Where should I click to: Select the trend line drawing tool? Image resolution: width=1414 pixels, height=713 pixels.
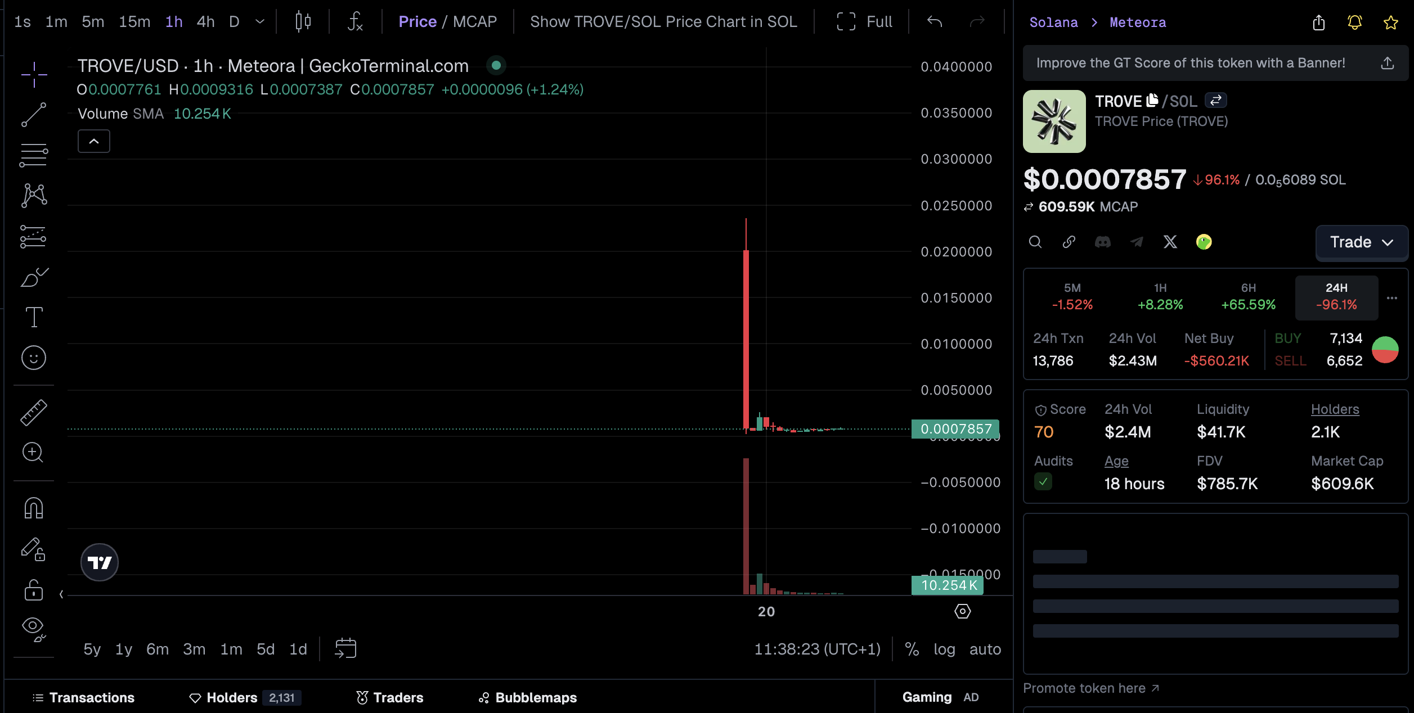pyautogui.click(x=33, y=114)
